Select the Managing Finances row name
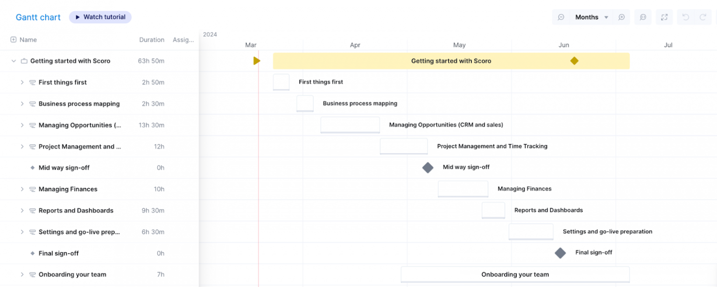Screen dimensions: 717x287 (x=68, y=189)
